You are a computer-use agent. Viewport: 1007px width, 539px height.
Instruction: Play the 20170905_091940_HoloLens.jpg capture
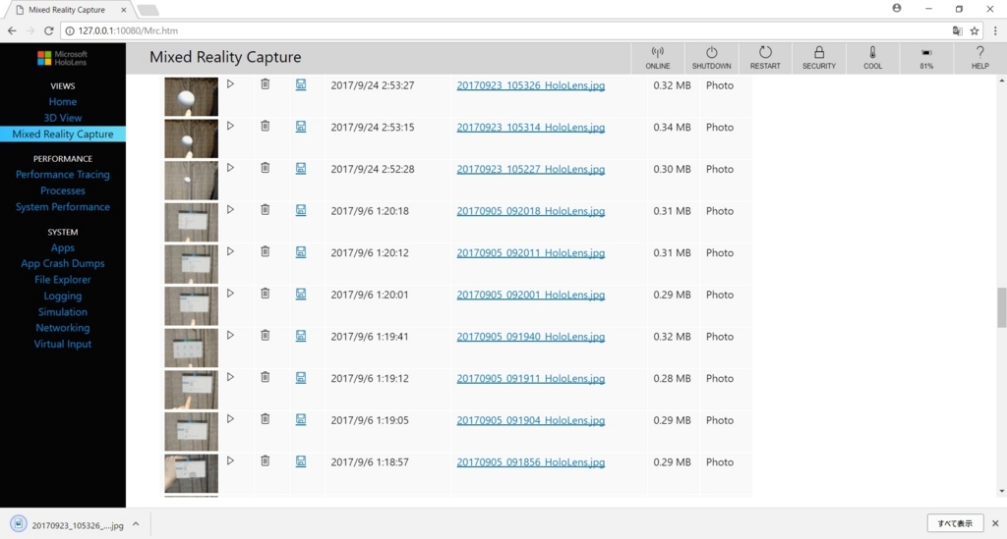230,335
